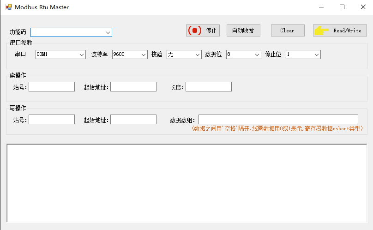
Task: Open the 数据位 data bits dropdown
Action: [x=244, y=54]
